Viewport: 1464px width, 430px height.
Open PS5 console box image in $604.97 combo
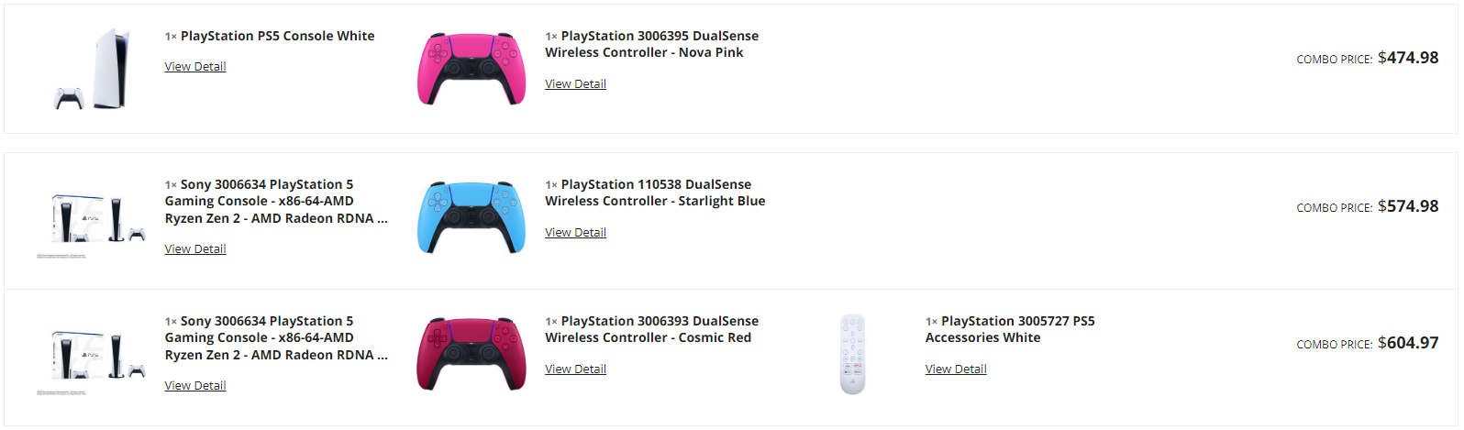(93, 357)
